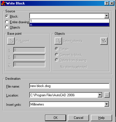
Task: Choose the Convert to block option
Action: pos(57,55)
